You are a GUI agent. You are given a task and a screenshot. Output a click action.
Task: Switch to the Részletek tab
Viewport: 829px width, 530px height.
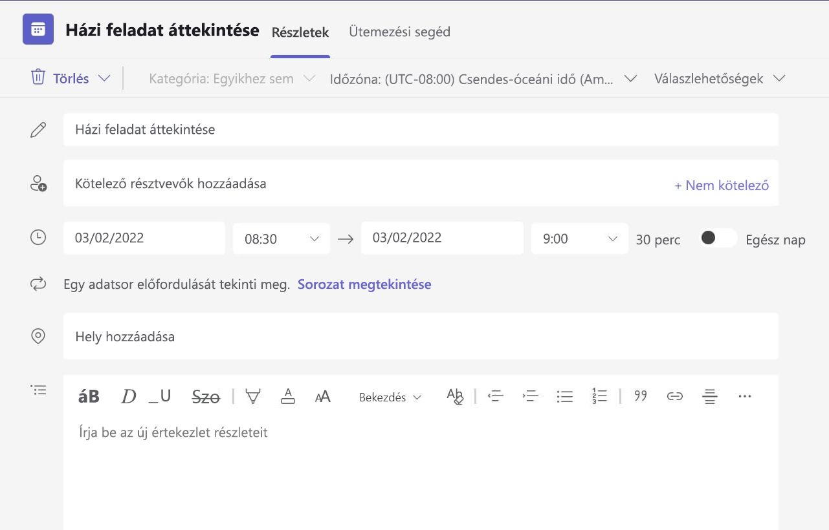[300, 32]
